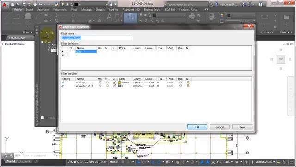Click the Text tool in the ribbon

[x=109, y=17]
